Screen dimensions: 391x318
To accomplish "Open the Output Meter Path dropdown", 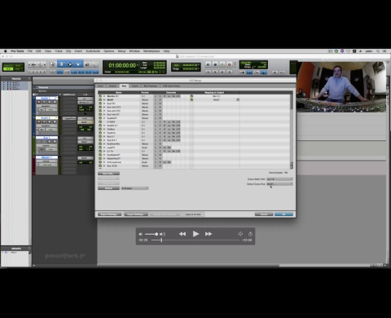I will 279,179.
